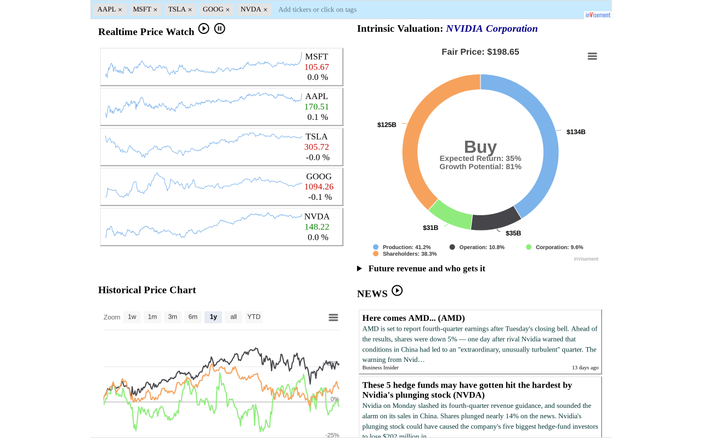Screen dimensions: 702x438
Task: Remove the GOOG ticker tag
Action: click(x=228, y=10)
